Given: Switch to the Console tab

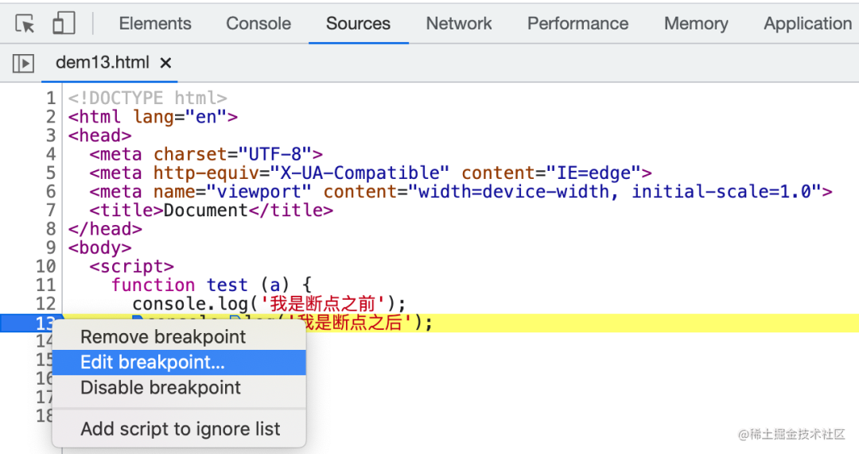Looking at the screenshot, I should click(x=258, y=24).
